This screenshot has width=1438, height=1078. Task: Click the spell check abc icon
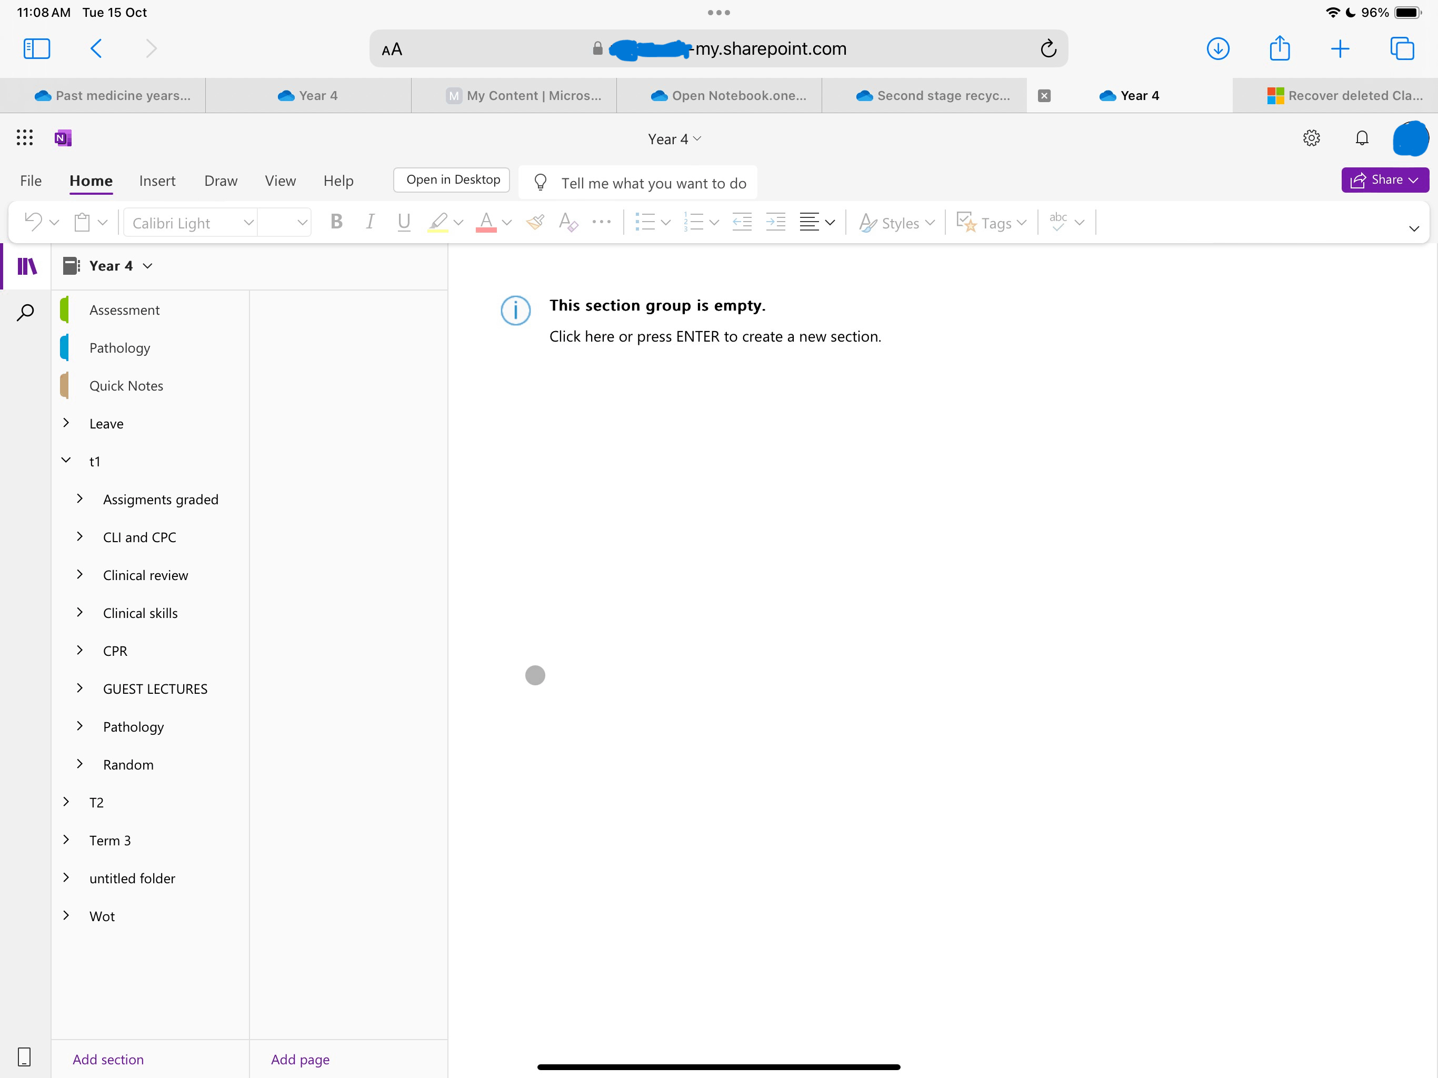tap(1058, 222)
